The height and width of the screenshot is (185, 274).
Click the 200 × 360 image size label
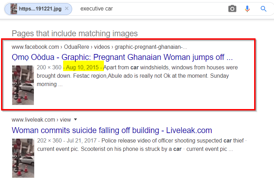(49, 68)
